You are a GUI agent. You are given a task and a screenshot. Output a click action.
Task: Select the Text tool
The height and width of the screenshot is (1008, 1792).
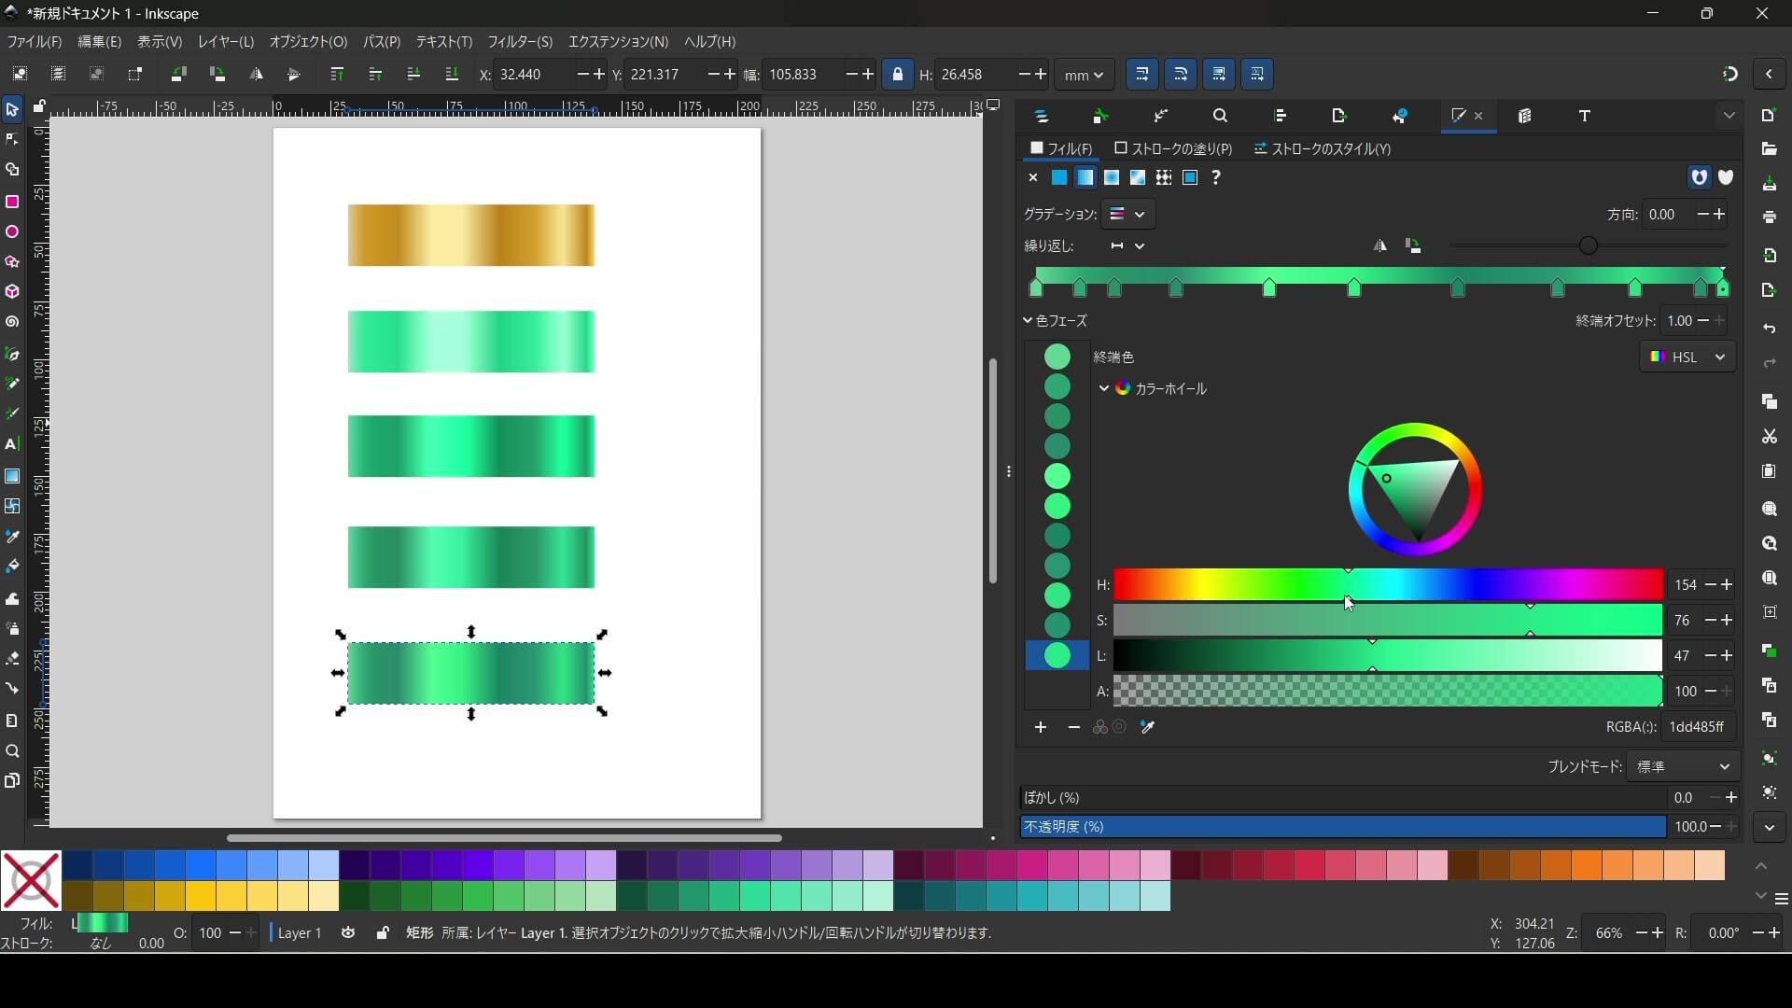tap(12, 444)
